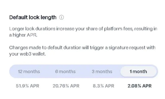Click the sentence starting 'Changes made to default'
Screen dimensions: 165x99
82,51
